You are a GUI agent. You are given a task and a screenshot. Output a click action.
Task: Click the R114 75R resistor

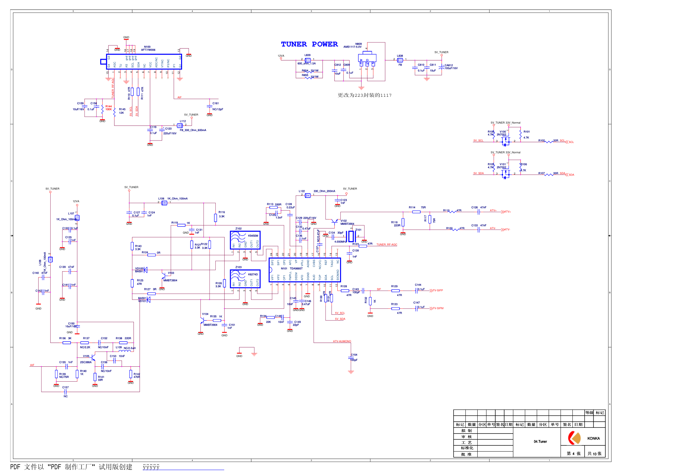coord(416,212)
